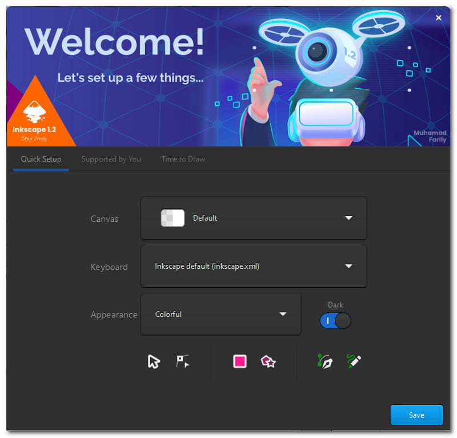Click the star and polygon shapes icon
This screenshot has width=457, height=438.
(268, 361)
